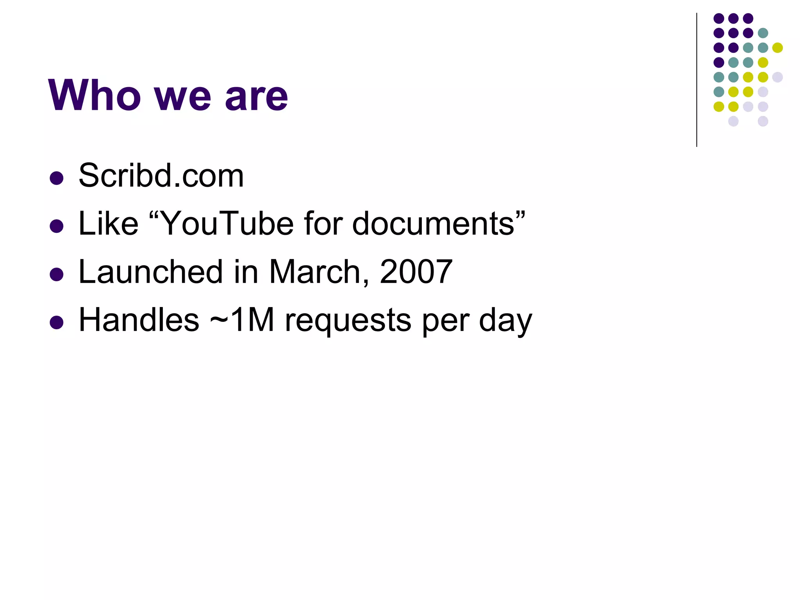Image resolution: width=800 pixels, height=600 pixels.
Task: Click the year "2007" in the third bullet
Action: click(x=416, y=271)
